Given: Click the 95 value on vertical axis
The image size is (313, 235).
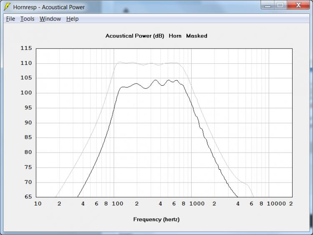Looking at the screenshot, I should click(x=28, y=108).
